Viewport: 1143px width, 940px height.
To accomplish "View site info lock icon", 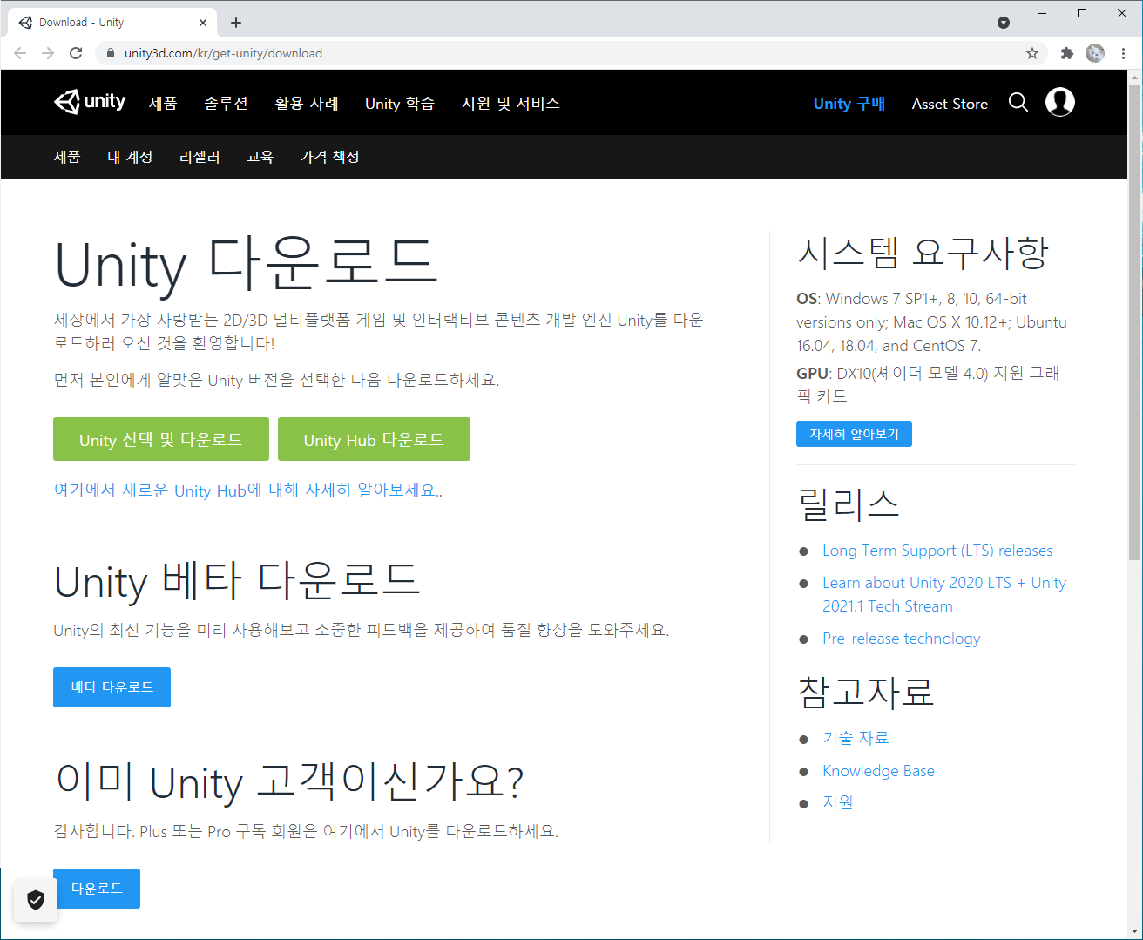I will pyautogui.click(x=110, y=53).
